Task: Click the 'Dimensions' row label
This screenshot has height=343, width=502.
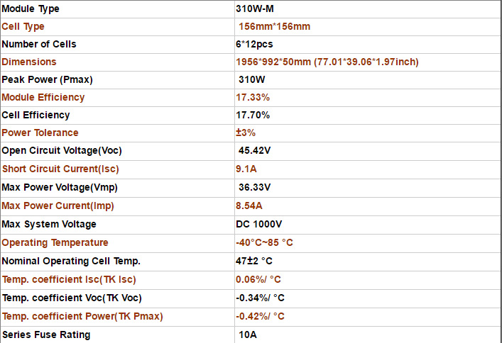Action: point(29,62)
